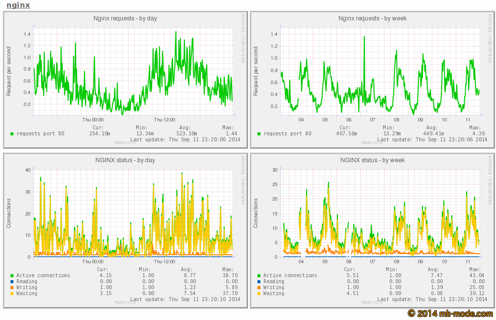Image resolution: width=496 pixels, height=320 pixels.
Task: Click the Active connections marker in weekly status legend
Action: tap(258, 275)
